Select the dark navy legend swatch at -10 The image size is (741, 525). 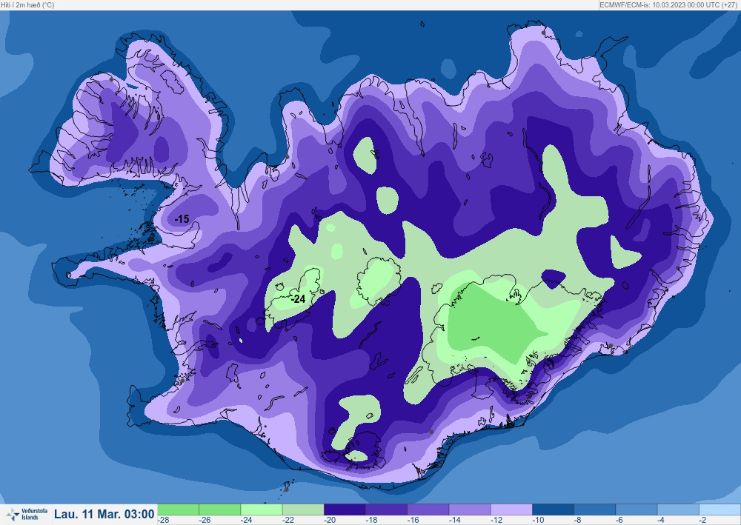click(553, 509)
